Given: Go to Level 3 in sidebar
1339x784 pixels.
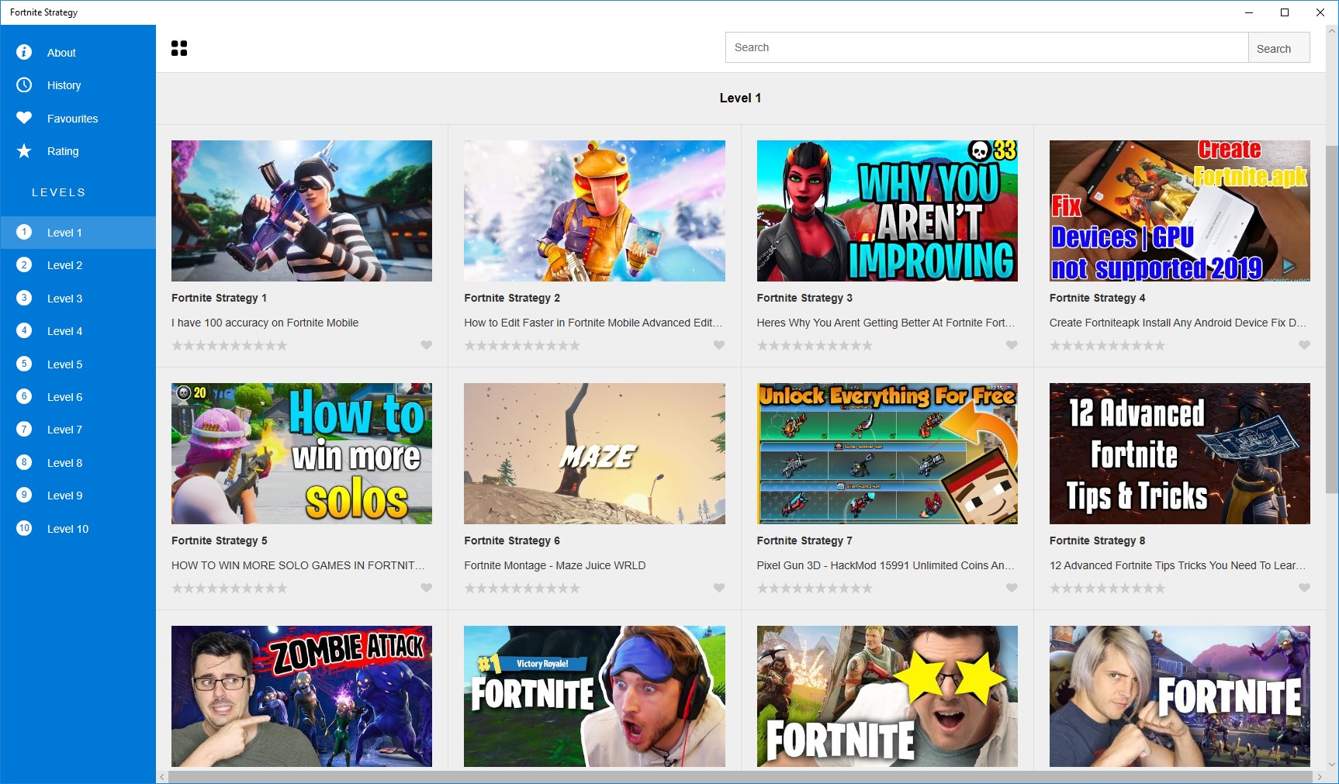Looking at the screenshot, I should pyautogui.click(x=78, y=299).
